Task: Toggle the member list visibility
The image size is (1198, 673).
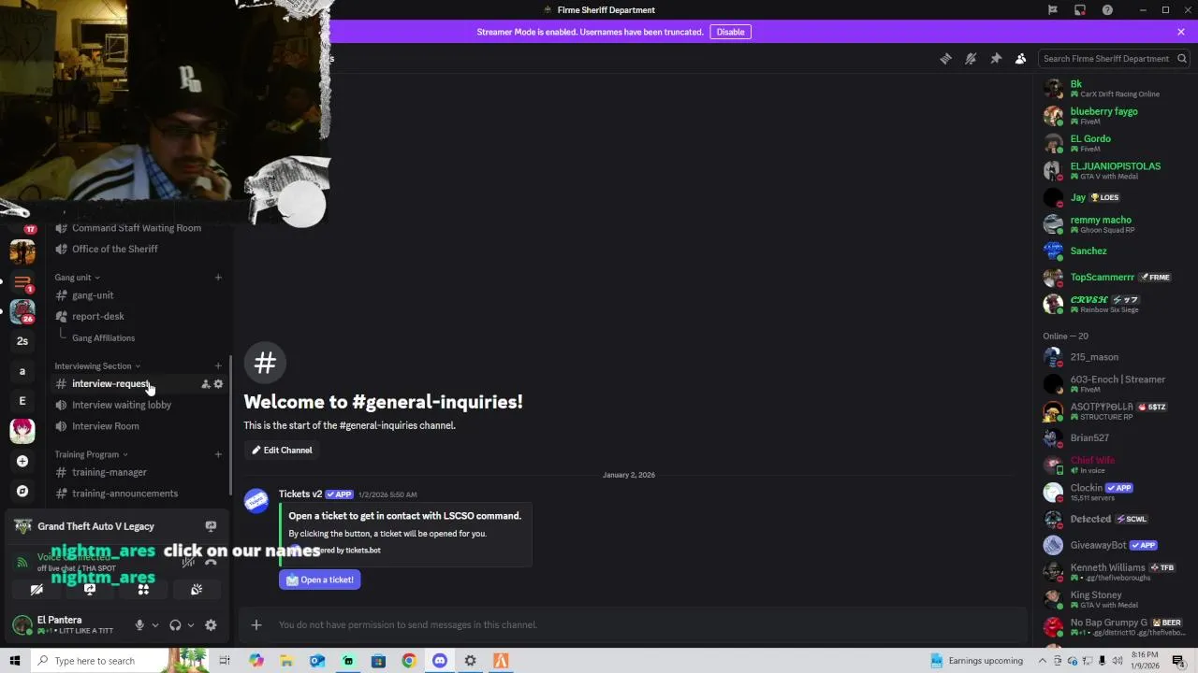Action: click(x=1021, y=58)
